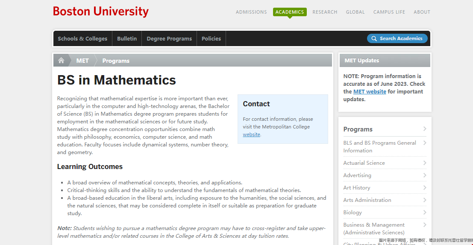This screenshot has width=473, height=245.
Task: Open Biology program
Action: click(x=353, y=213)
